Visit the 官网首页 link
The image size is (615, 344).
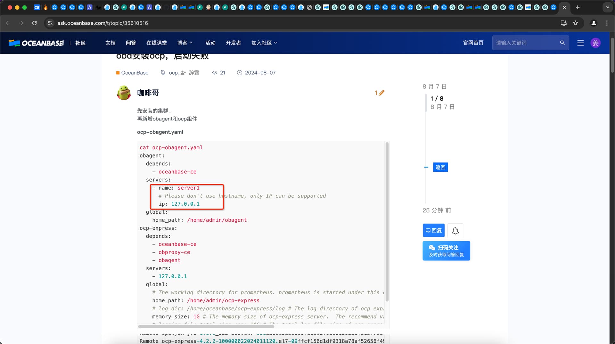pos(473,43)
